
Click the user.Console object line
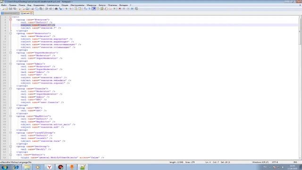pos(42,102)
